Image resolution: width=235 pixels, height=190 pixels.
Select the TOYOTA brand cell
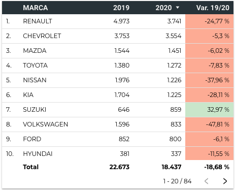click(36, 66)
